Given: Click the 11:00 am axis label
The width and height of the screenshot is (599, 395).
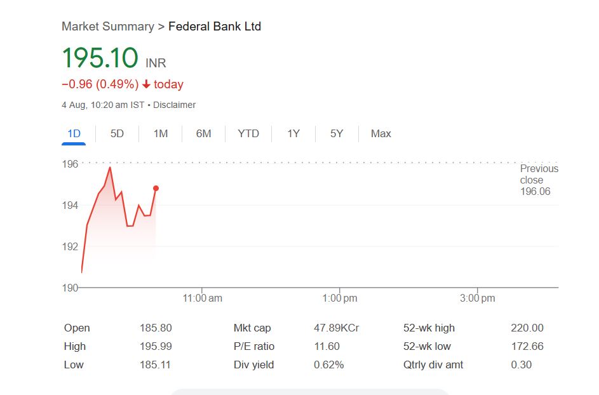Looking at the screenshot, I should [x=202, y=298].
